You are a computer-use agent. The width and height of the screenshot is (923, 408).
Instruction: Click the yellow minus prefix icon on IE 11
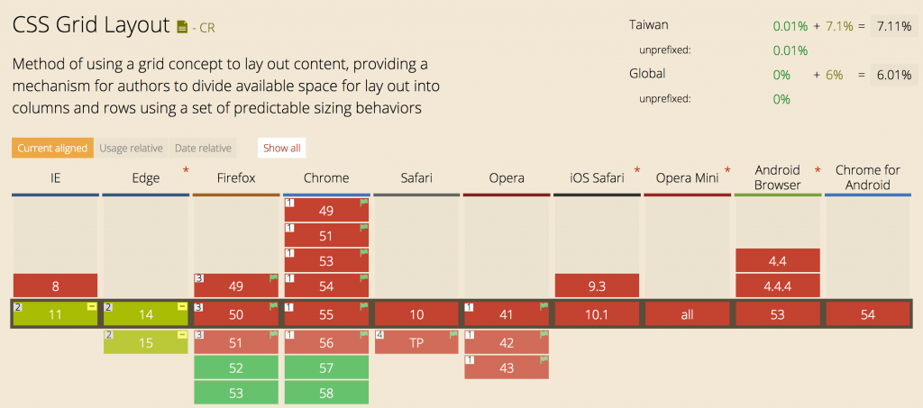pyautogui.click(x=93, y=306)
